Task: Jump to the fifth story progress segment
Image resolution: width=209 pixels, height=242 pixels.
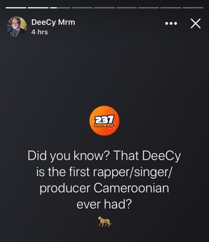Action: pyautogui.click(x=104, y=8)
